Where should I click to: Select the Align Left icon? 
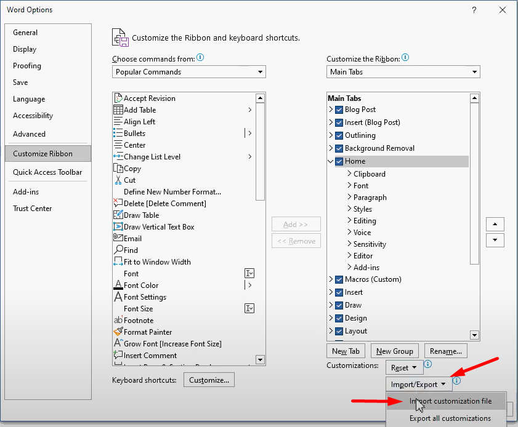pyautogui.click(x=118, y=121)
